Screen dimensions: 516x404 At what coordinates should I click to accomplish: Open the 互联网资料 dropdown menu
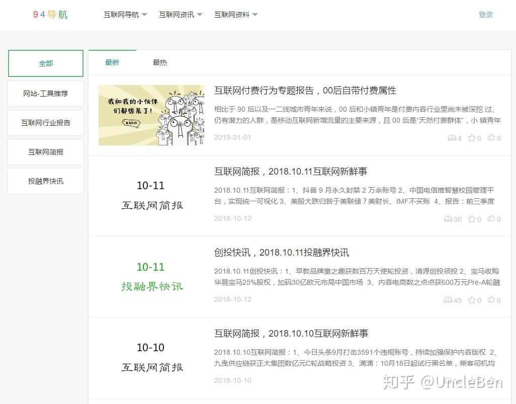pos(236,15)
